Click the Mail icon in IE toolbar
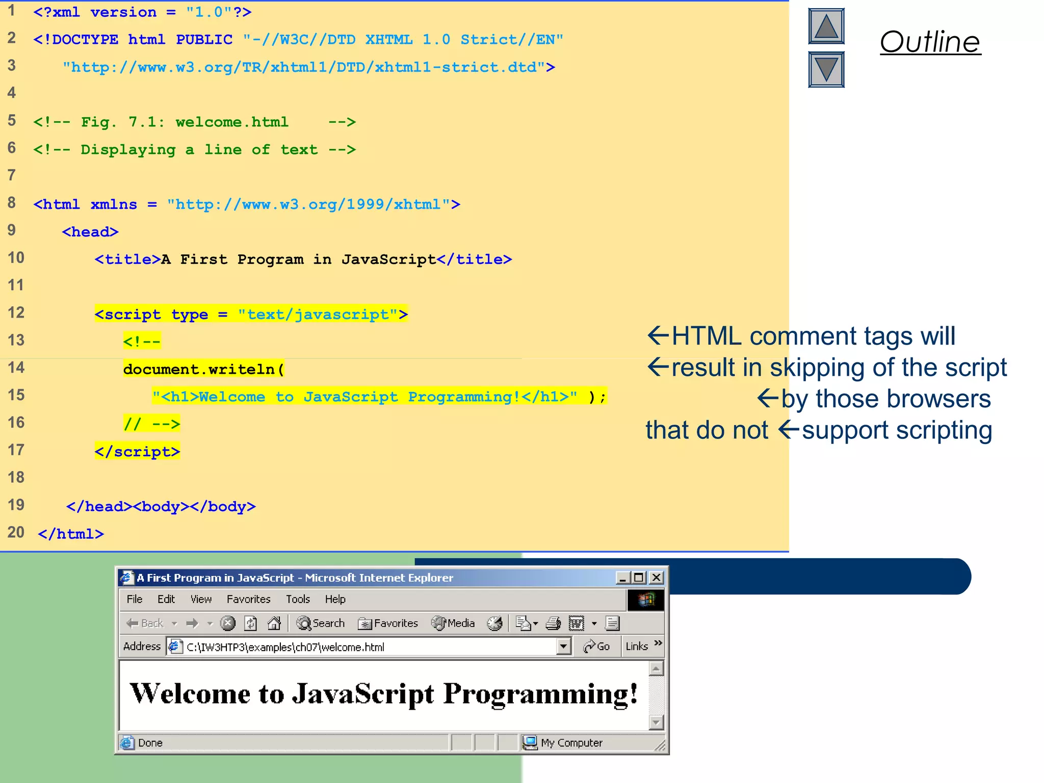This screenshot has height=783, width=1044. [x=523, y=623]
